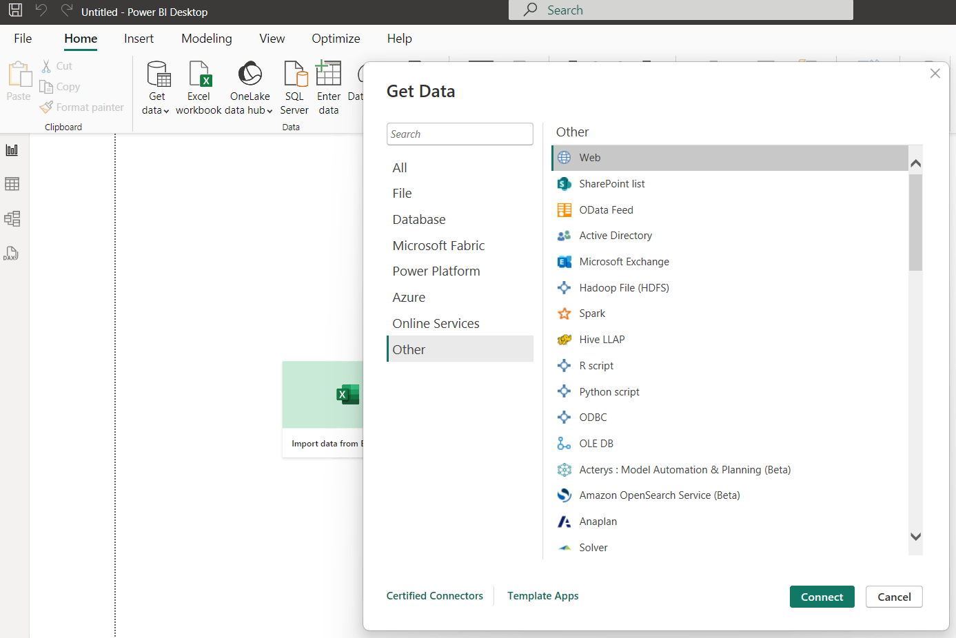Select the Python script connector

[609, 391]
